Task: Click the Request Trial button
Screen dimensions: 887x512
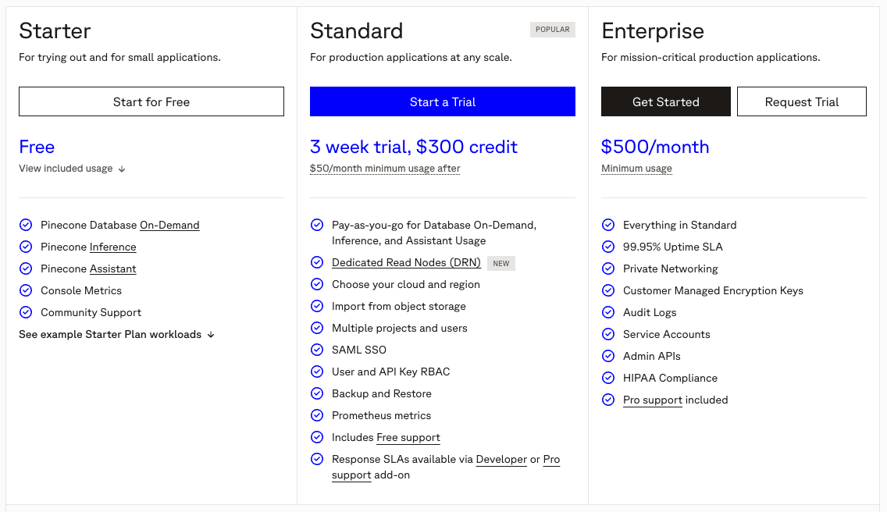Action: pos(801,101)
